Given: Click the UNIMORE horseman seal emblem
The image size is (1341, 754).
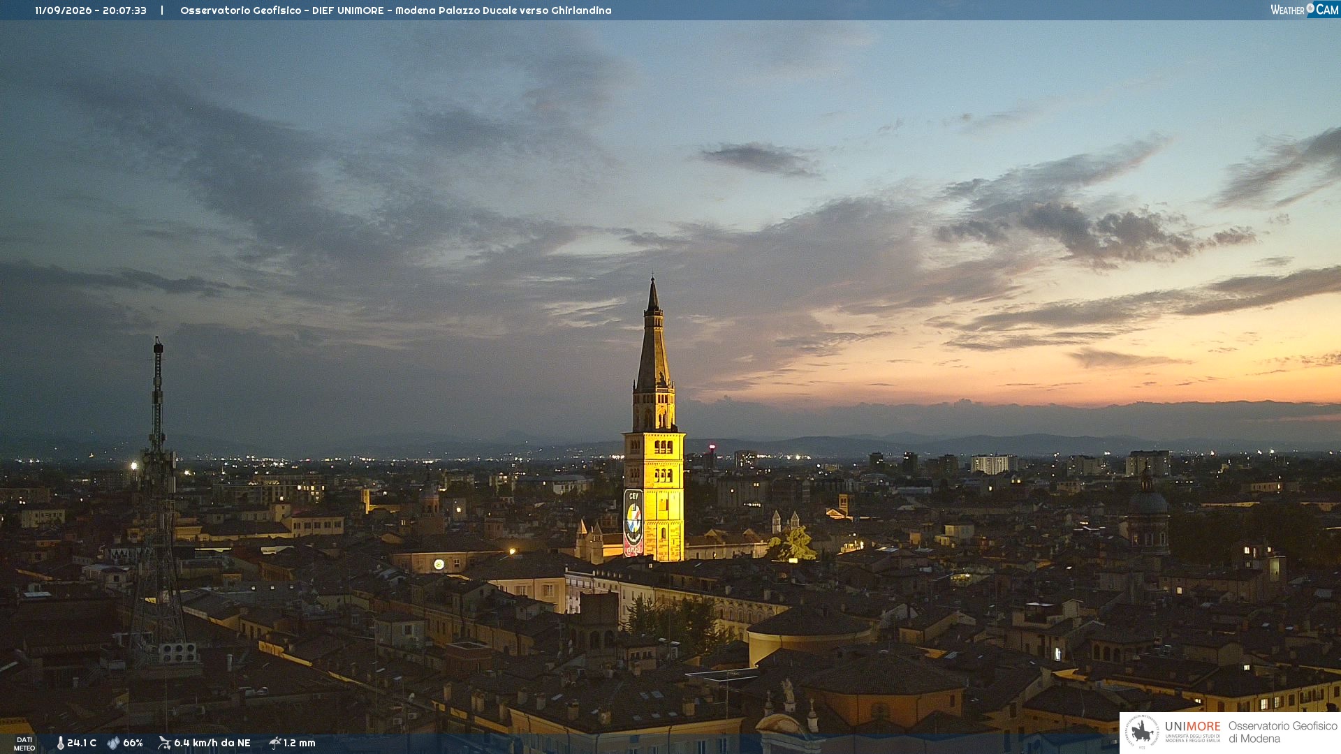Looking at the screenshot, I should click(1142, 732).
